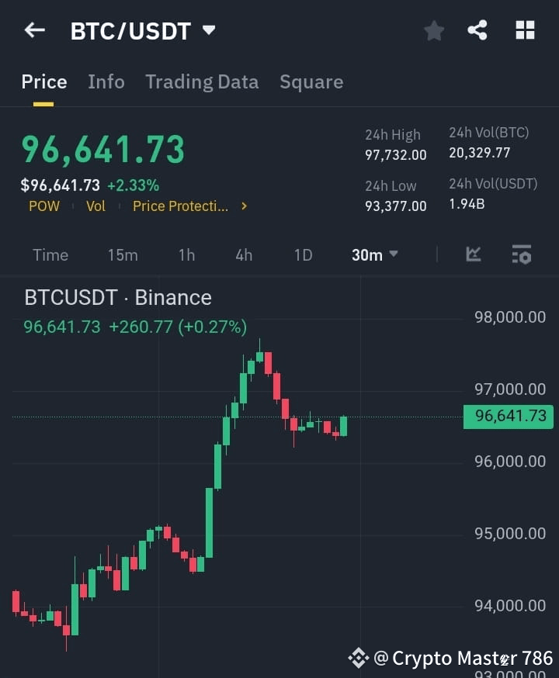Image resolution: width=559 pixels, height=678 pixels.
Task: Expand the 30m interval dropdown
Action: (x=375, y=254)
